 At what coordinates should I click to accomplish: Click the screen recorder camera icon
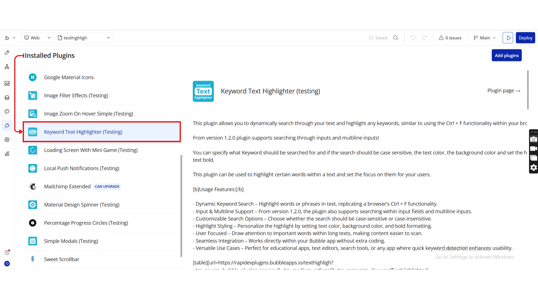point(534,139)
